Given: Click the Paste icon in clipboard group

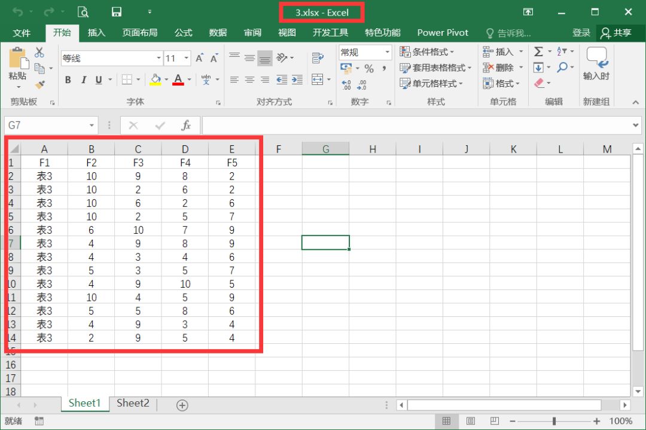Looking at the screenshot, I should (x=19, y=59).
